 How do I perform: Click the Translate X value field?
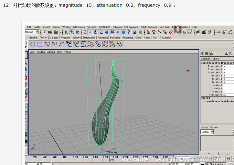228,66
